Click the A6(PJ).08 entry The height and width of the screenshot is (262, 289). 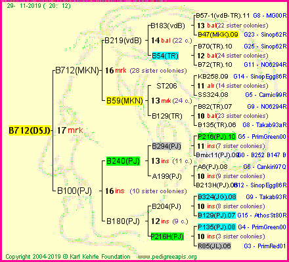click(212, 167)
